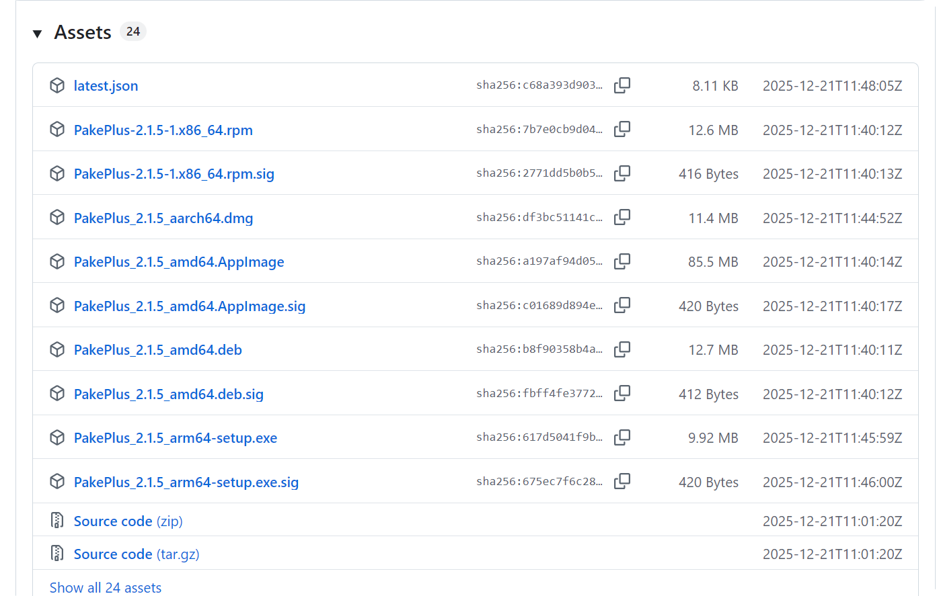Select hash text sha256:7b7e0cb9d04…

[539, 129]
